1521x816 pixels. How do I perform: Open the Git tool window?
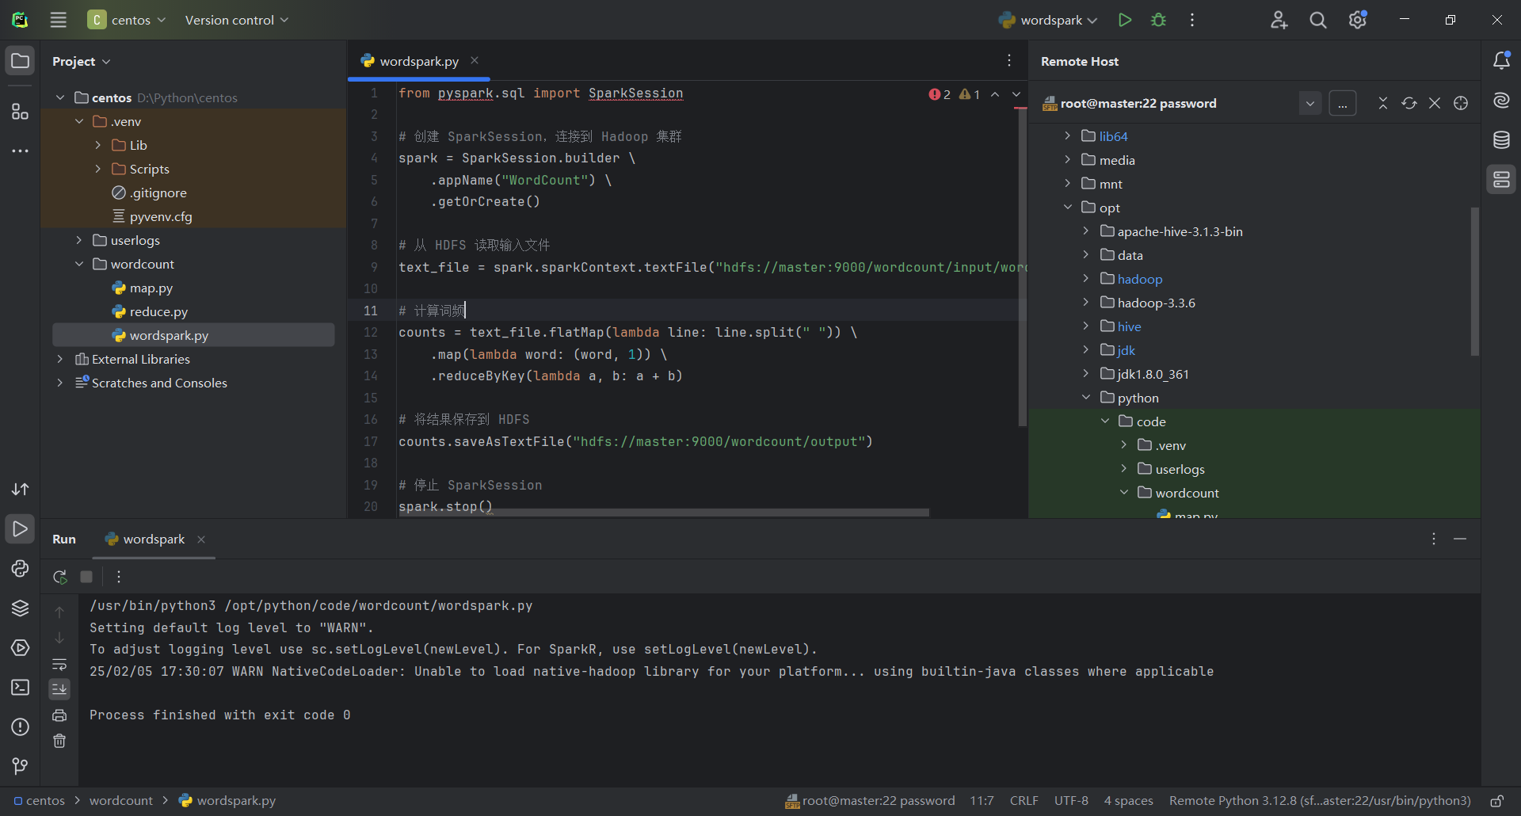pyautogui.click(x=21, y=766)
